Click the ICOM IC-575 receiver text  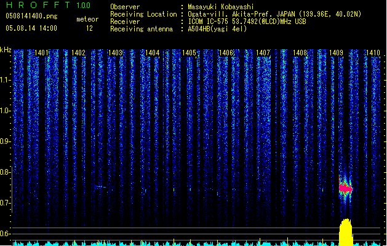[247, 22]
